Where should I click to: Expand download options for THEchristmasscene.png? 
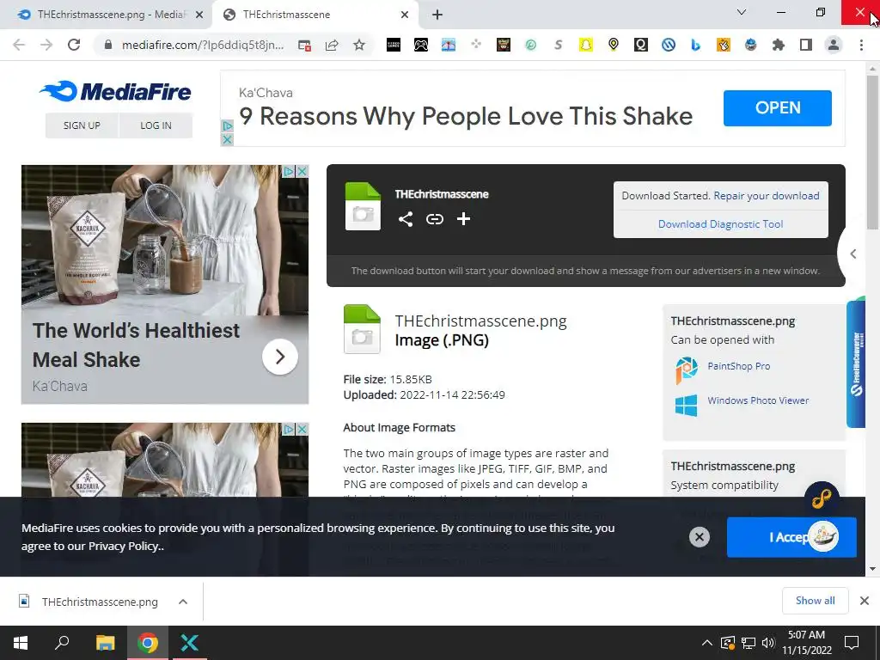[x=183, y=602]
